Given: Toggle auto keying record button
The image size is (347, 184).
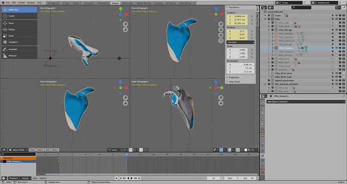Looking at the screenshot, I should pyautogui.click(x=117, y=178).
